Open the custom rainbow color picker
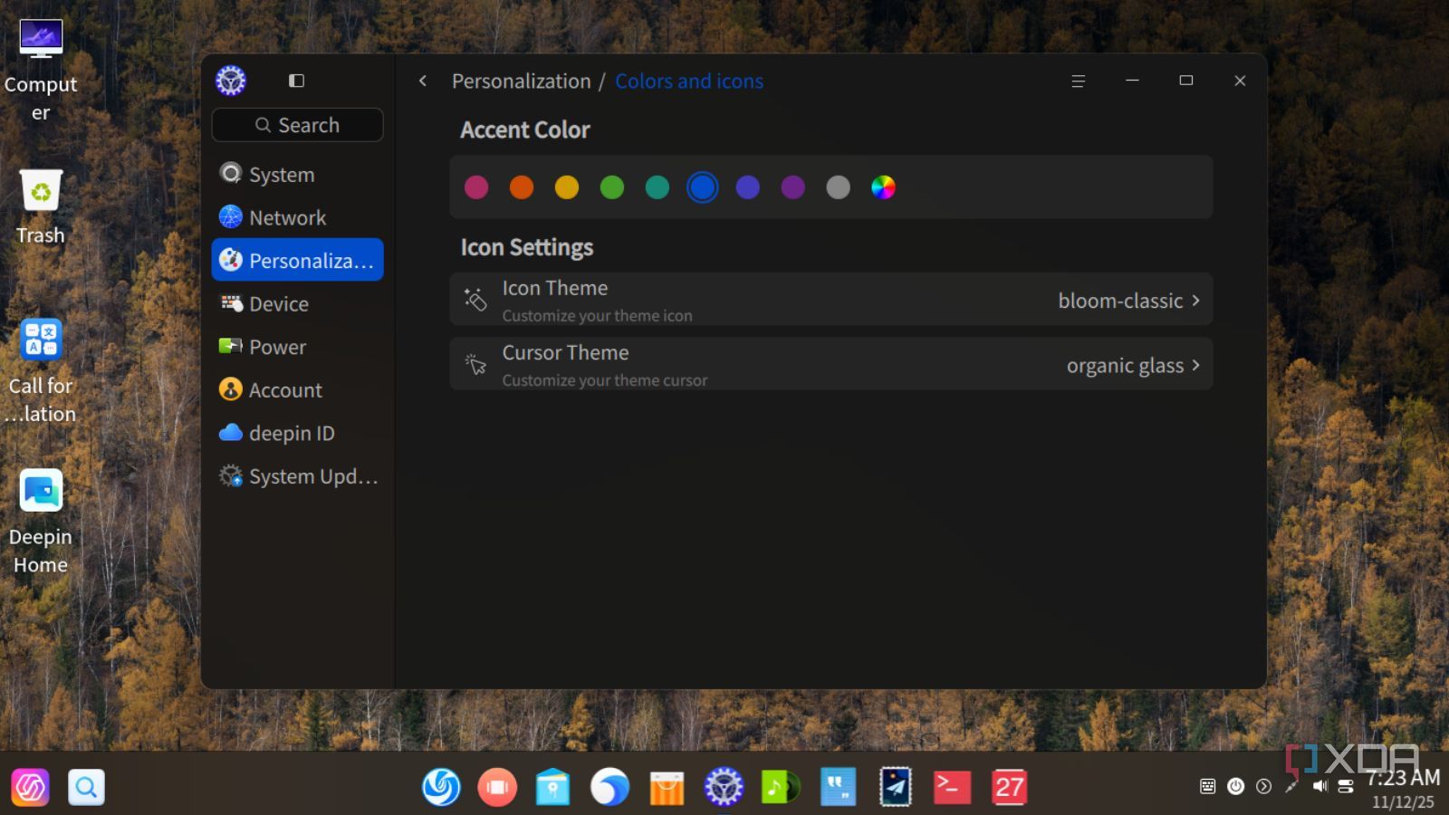 884,187
